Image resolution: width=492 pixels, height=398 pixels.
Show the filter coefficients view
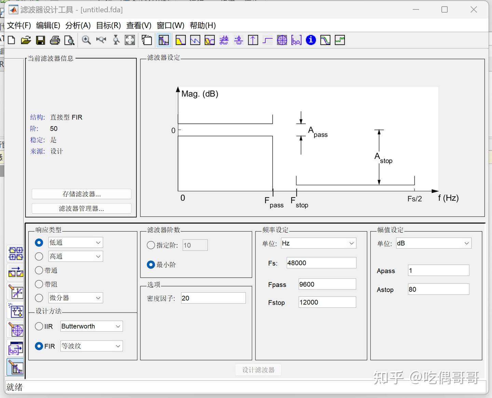[297, 40]
